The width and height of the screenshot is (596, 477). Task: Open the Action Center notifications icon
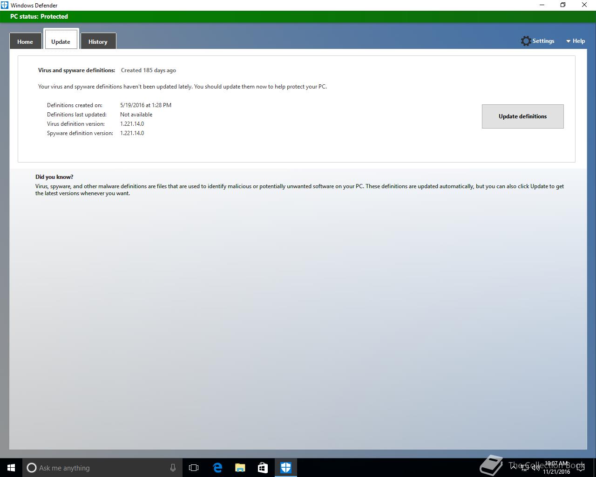pyautogui.click(x=580, y=468)
